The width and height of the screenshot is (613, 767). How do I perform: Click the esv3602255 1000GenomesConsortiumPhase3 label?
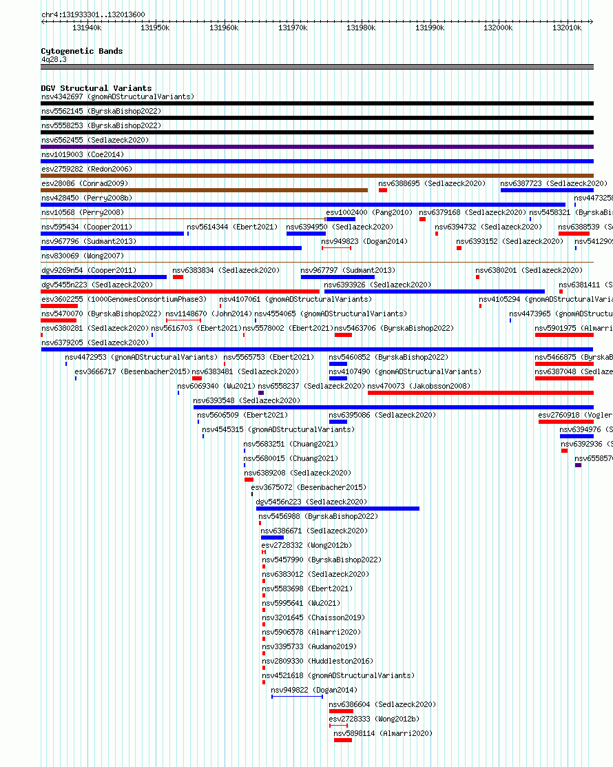[124, 299]
